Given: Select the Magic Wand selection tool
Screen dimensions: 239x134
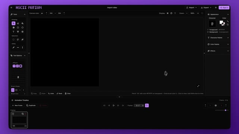Looking at the screenshot, I should [22, 39].
